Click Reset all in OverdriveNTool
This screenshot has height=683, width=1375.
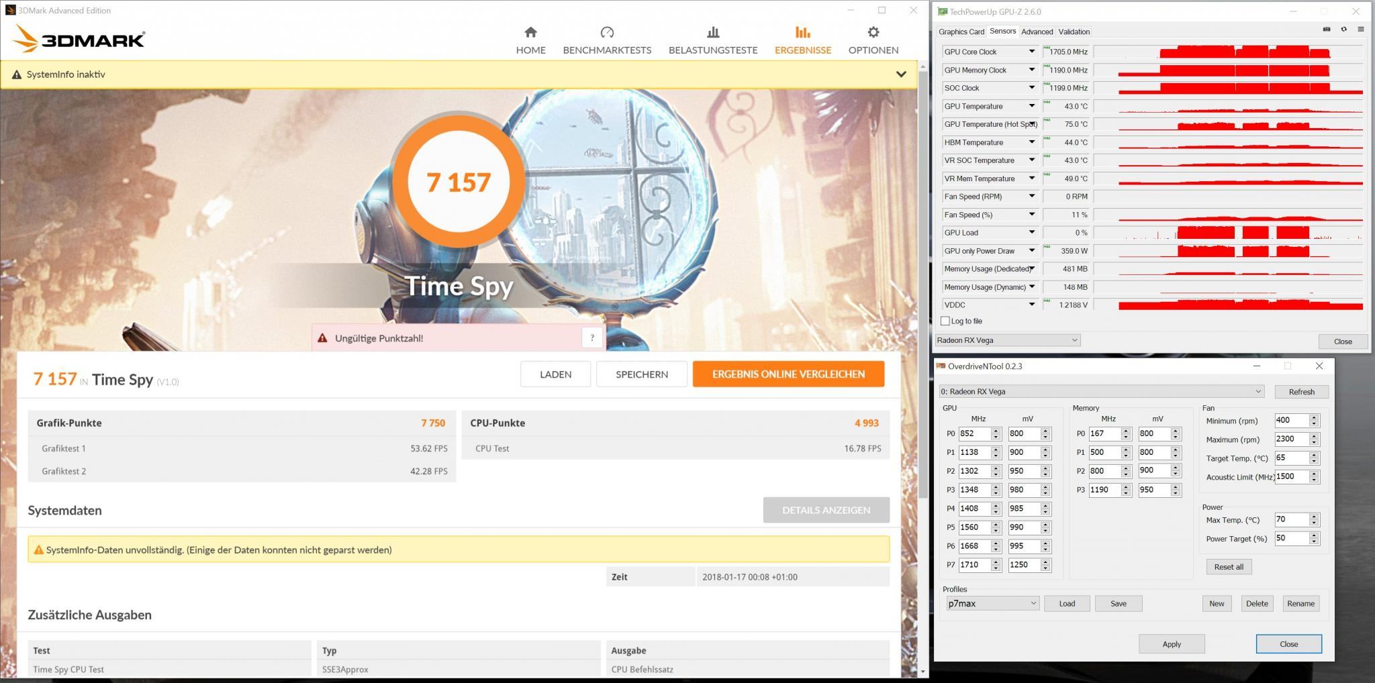tap(1229, 567)
